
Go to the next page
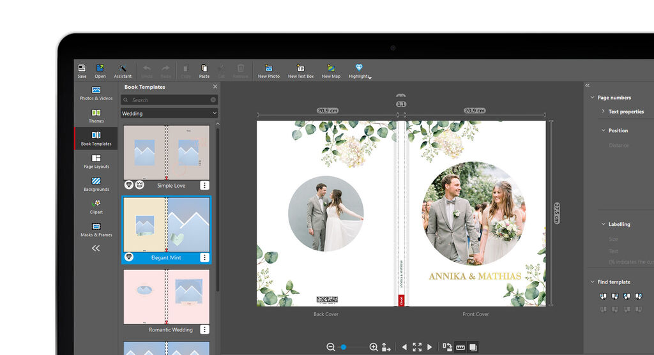point(430,347)
